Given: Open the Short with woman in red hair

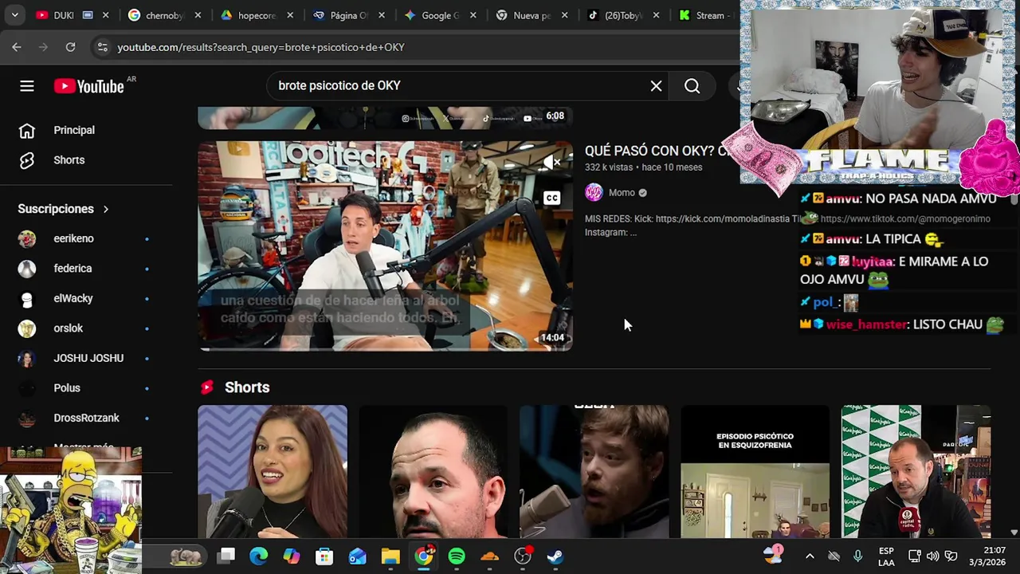Looking at the screenshot, I should [273, 472].
